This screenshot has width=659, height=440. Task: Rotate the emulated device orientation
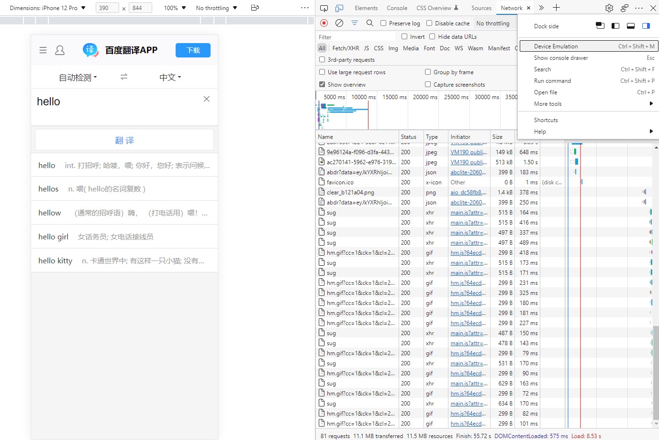(x=255, y=8)
